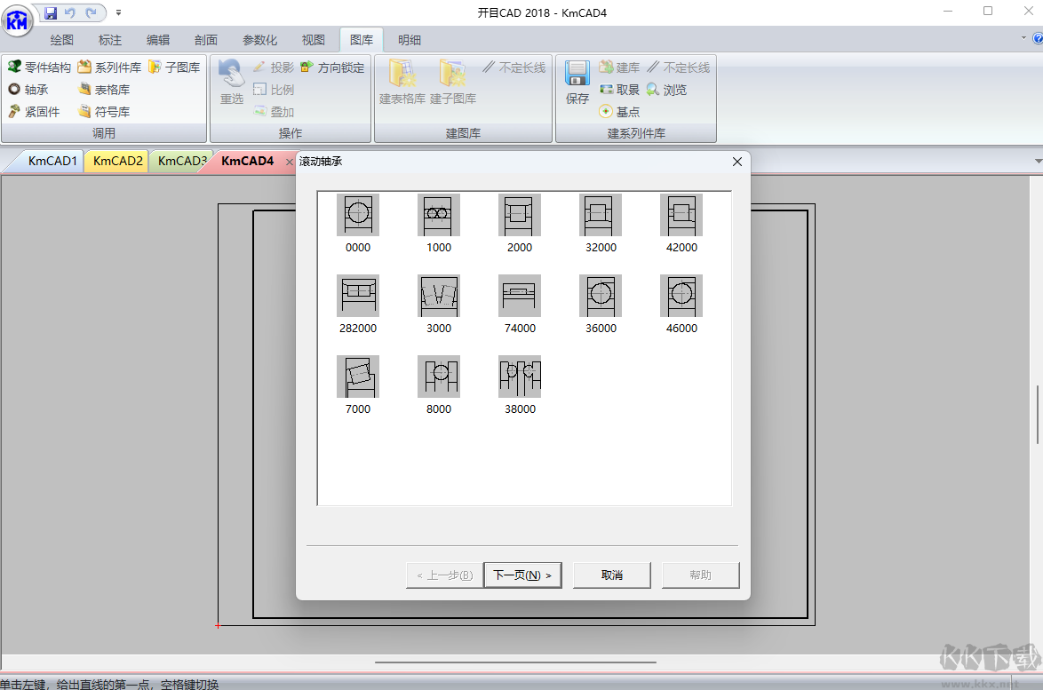Click the 取消 cancel button

(x=612, y=575)
